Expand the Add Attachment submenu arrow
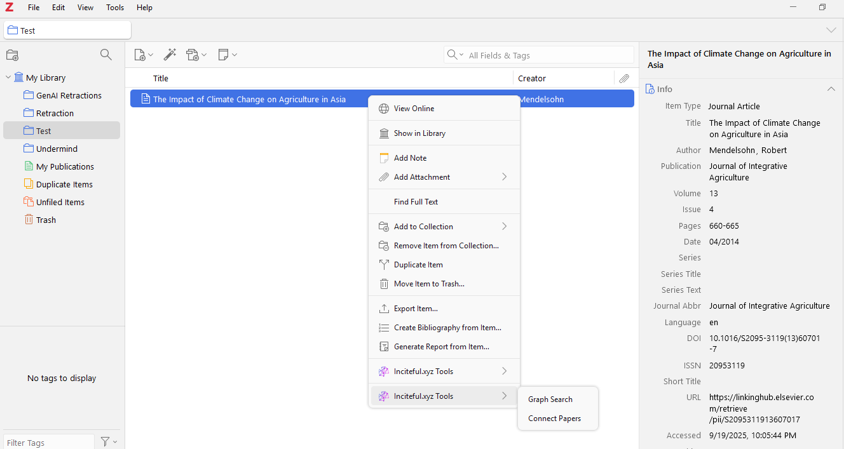Screen dimensions: 844x449 [x=505, y=177]
